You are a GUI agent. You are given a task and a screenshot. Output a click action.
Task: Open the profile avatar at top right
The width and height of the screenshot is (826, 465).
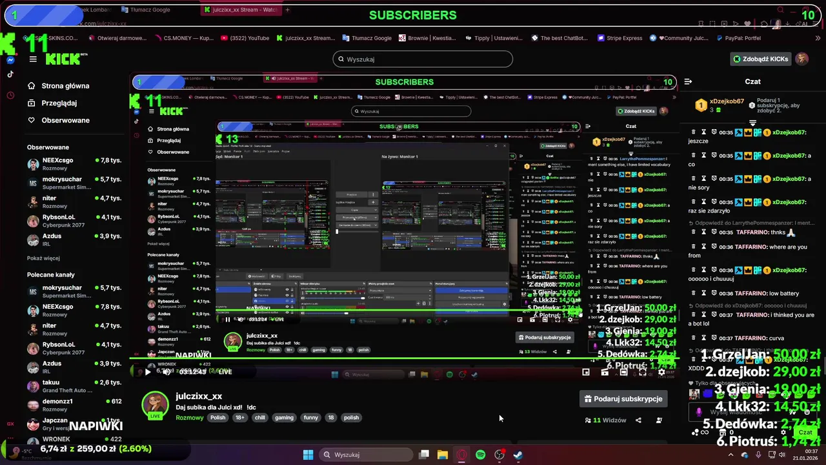[802, 59]
